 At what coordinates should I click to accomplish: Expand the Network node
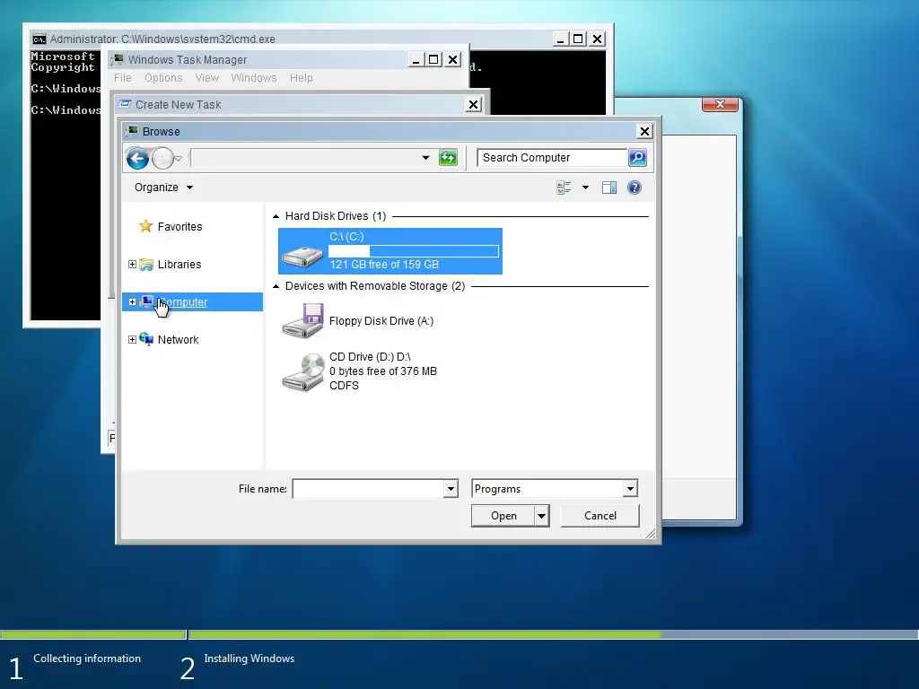[x=132, y=339]
